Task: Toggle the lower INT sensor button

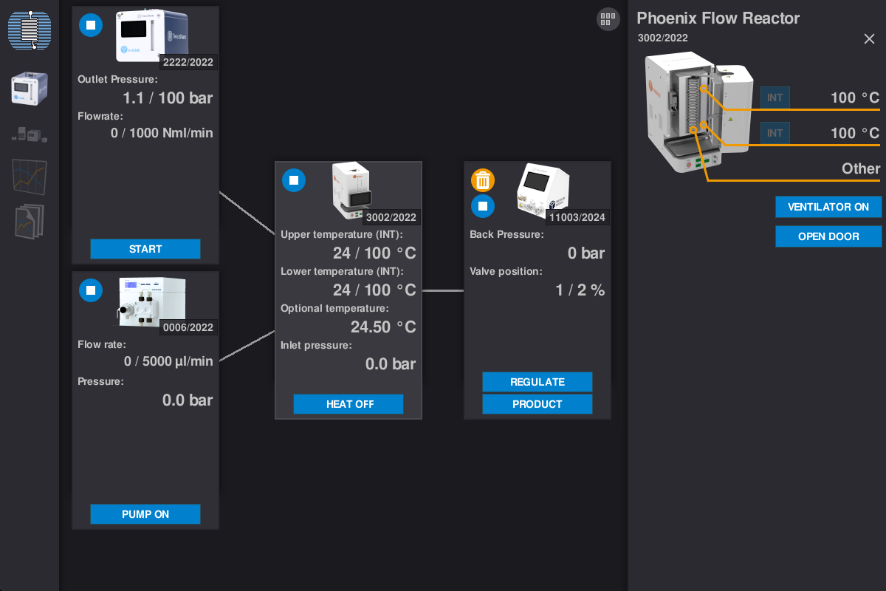Action: 775,133
